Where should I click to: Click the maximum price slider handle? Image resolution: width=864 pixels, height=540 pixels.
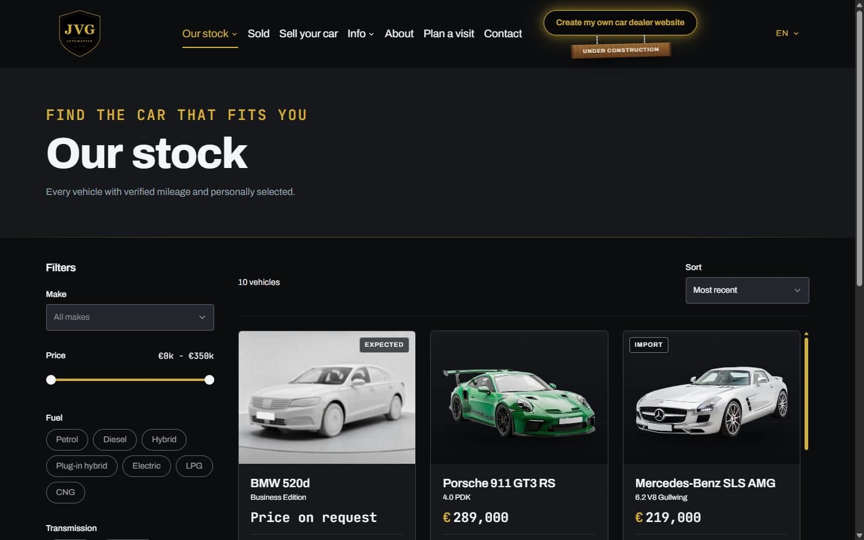point(209,380)
